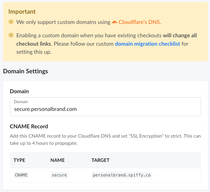210x192 pixels.
Task: Select the CNAME type code value
Action: (x=21, y=175)
